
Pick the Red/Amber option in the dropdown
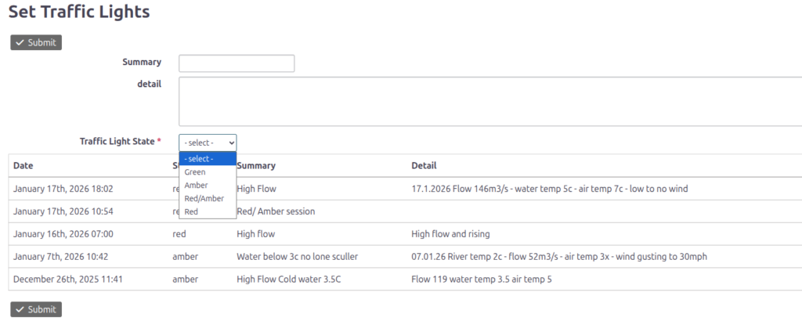click(204, 199)
